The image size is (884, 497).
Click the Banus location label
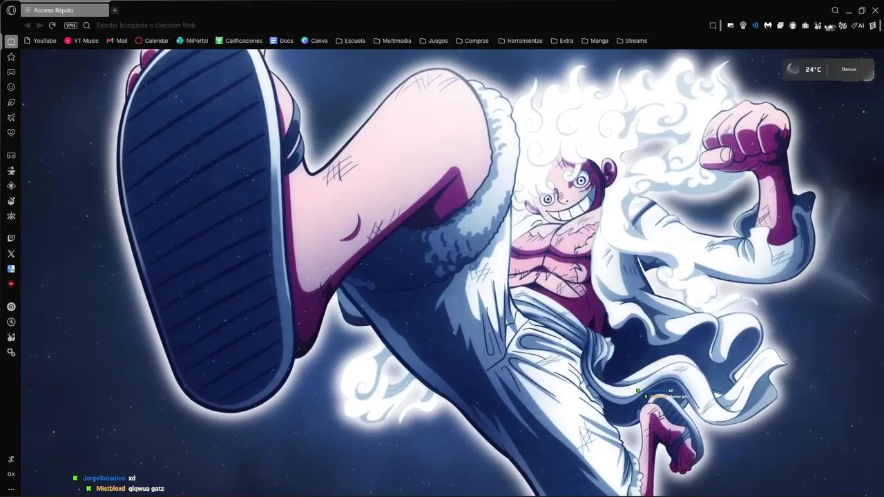849,69
